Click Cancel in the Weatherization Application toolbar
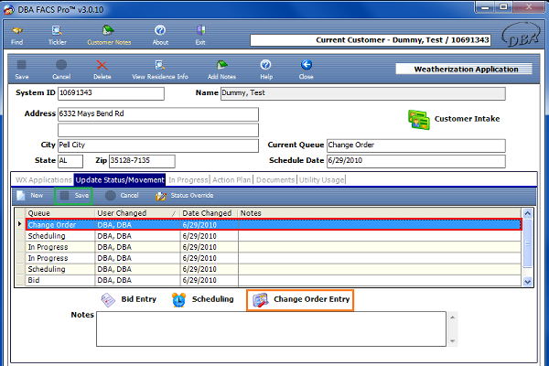 [x=61, y=70]
